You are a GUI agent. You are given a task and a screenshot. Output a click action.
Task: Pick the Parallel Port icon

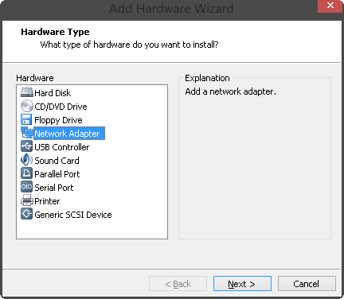pyautogui.click(x=26, y=173)
